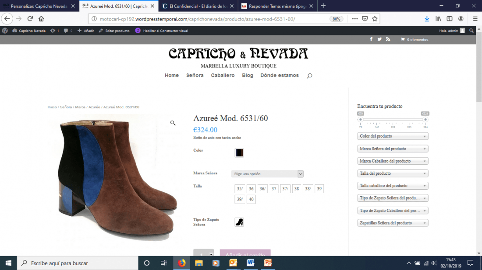This screenshot has height=270, width=482.
Task: Expand 'Tipo de Zapato Señora' filter
Action: [393, 198]
